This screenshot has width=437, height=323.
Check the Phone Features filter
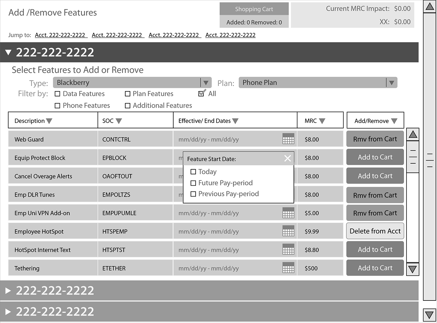57,106
